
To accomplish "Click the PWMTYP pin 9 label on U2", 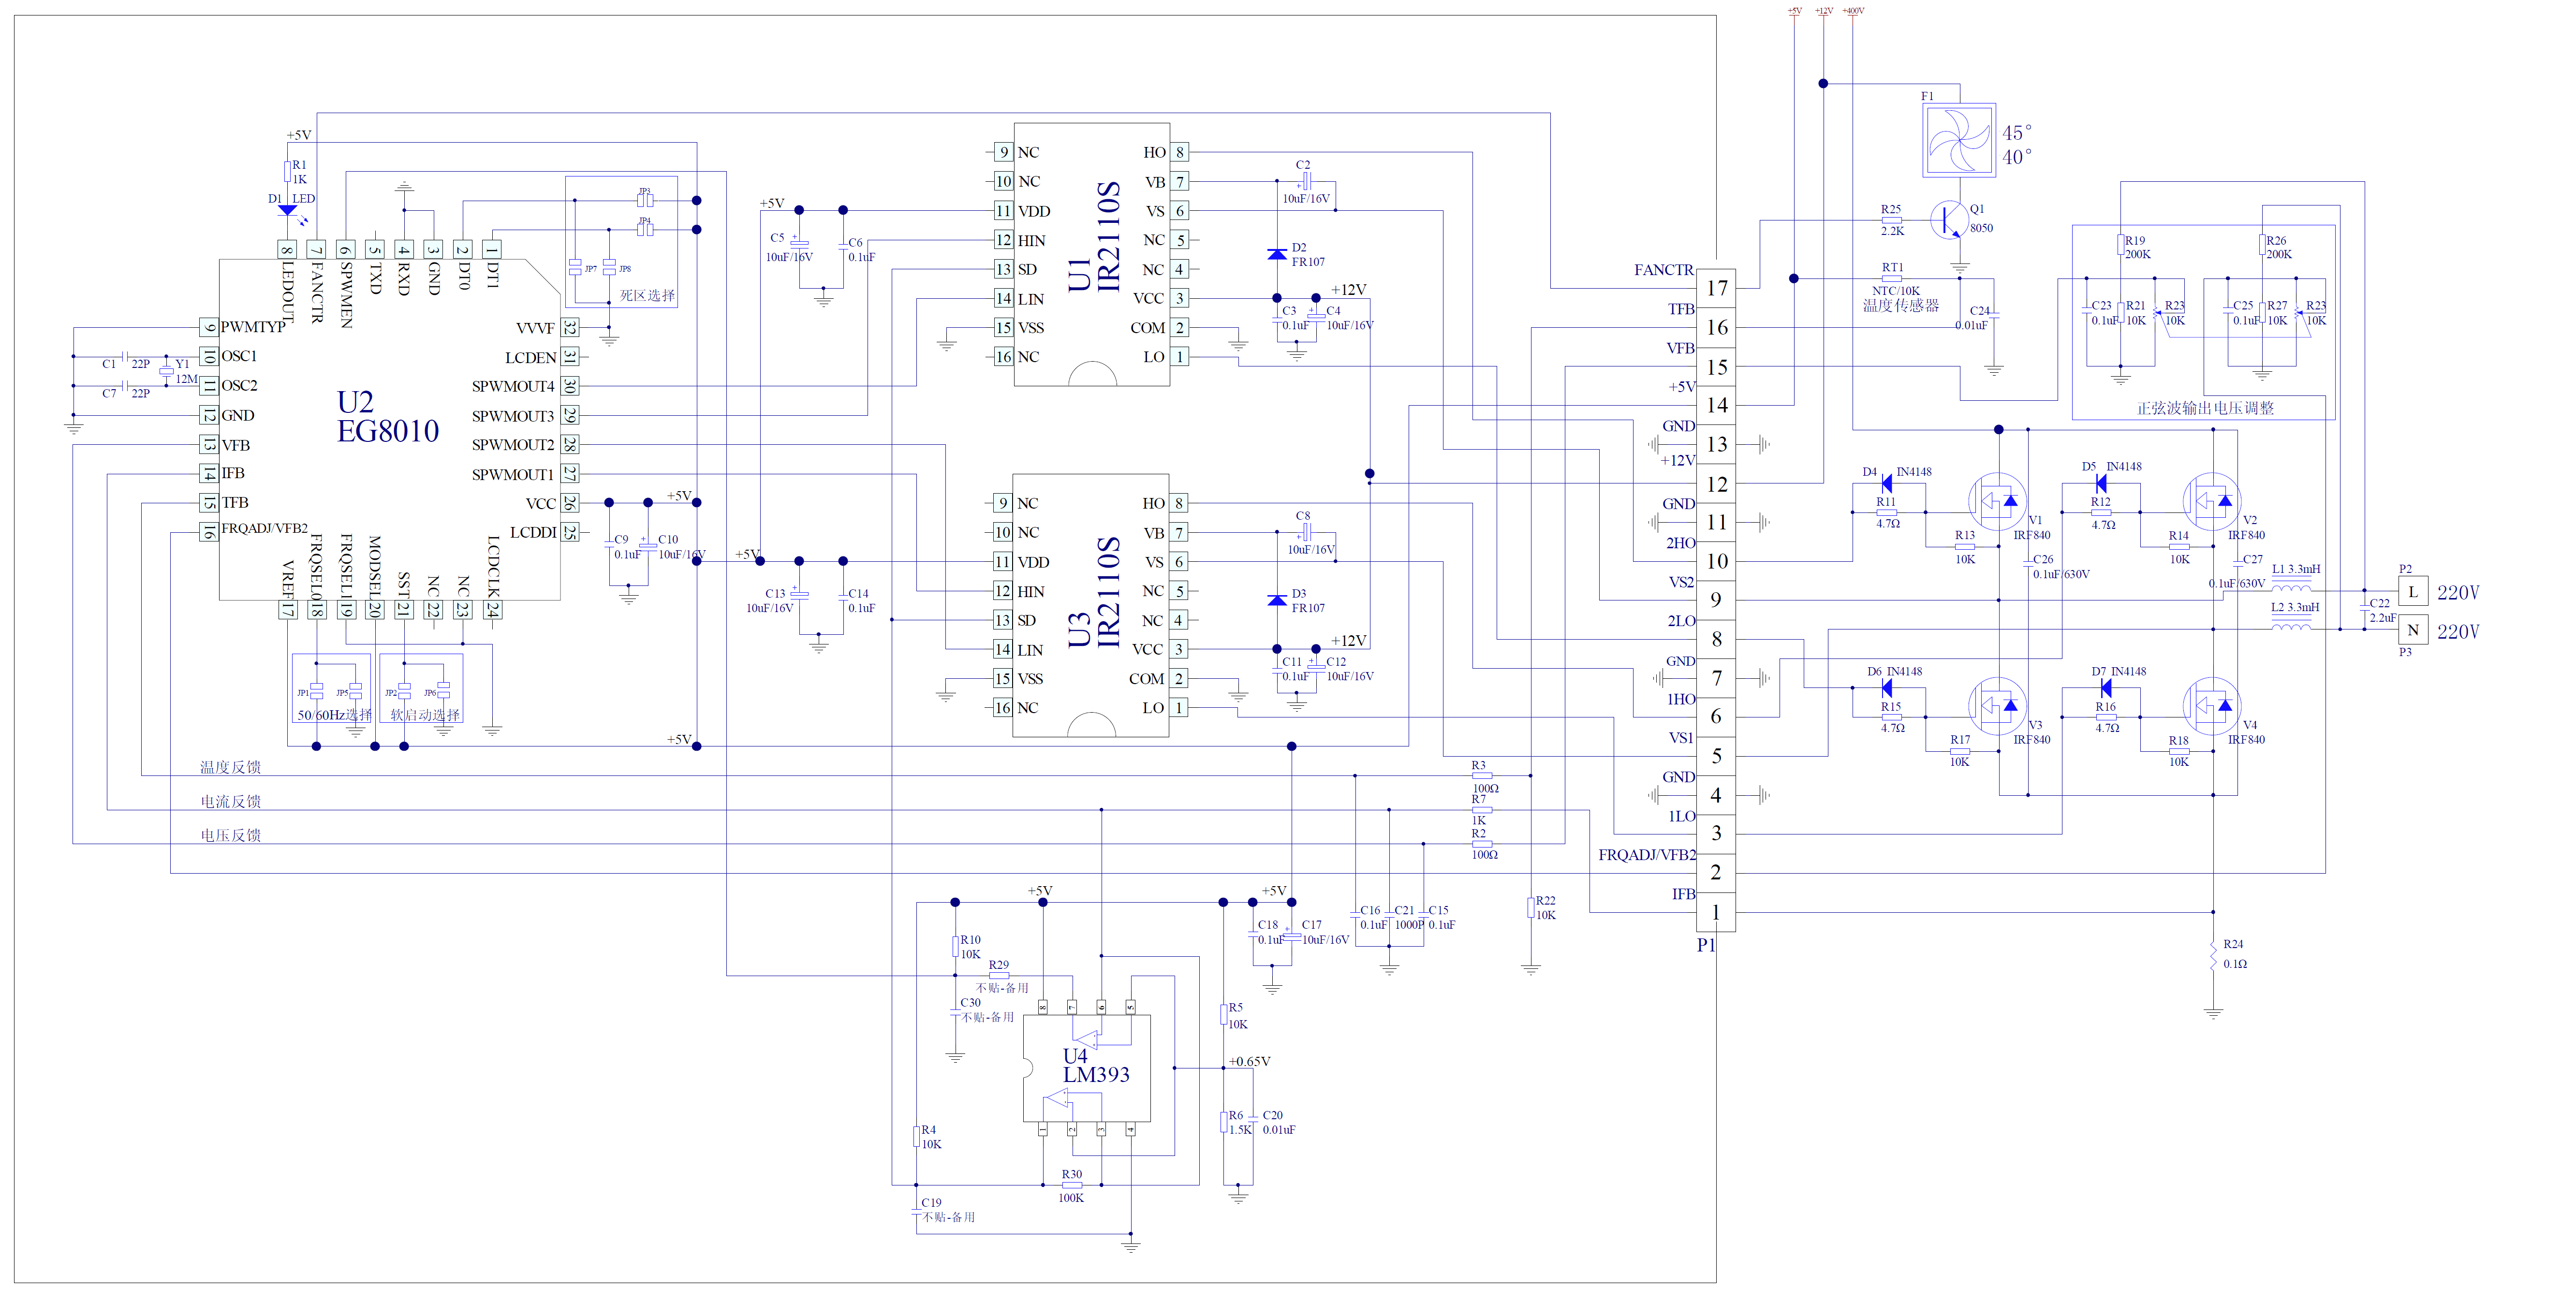I will coord(253,327).
